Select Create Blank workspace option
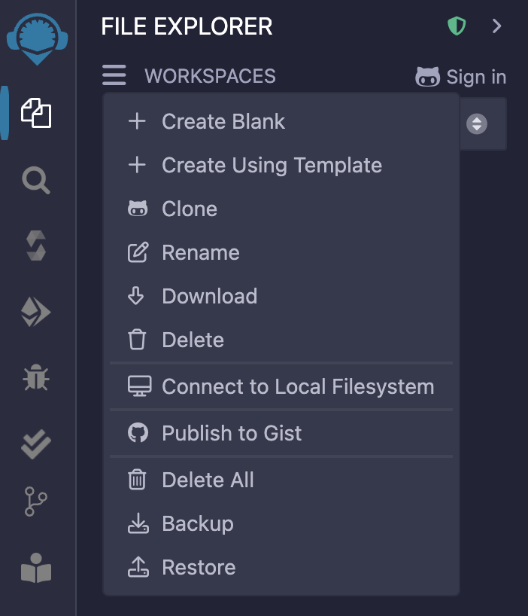 223,122
